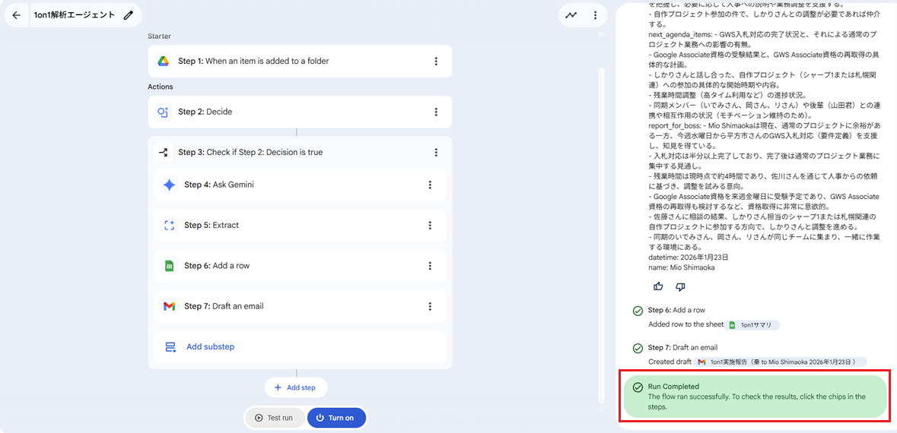Open the activity trend chart icon

point(571,15)
